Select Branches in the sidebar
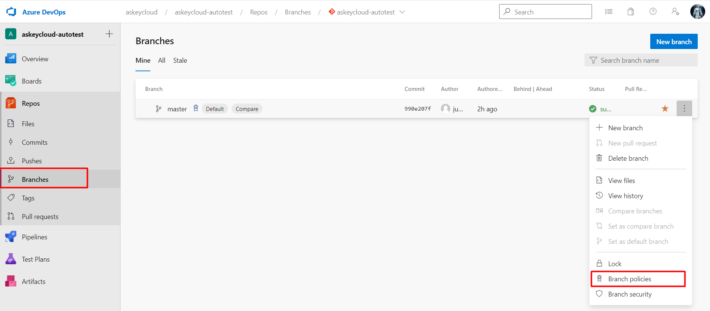 pos(60,179)
